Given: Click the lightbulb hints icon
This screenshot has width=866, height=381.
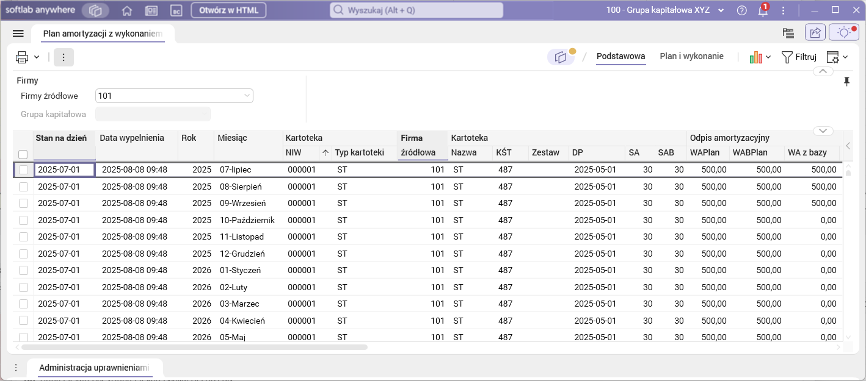Looking at the screenshot, I should click(844, 33).
